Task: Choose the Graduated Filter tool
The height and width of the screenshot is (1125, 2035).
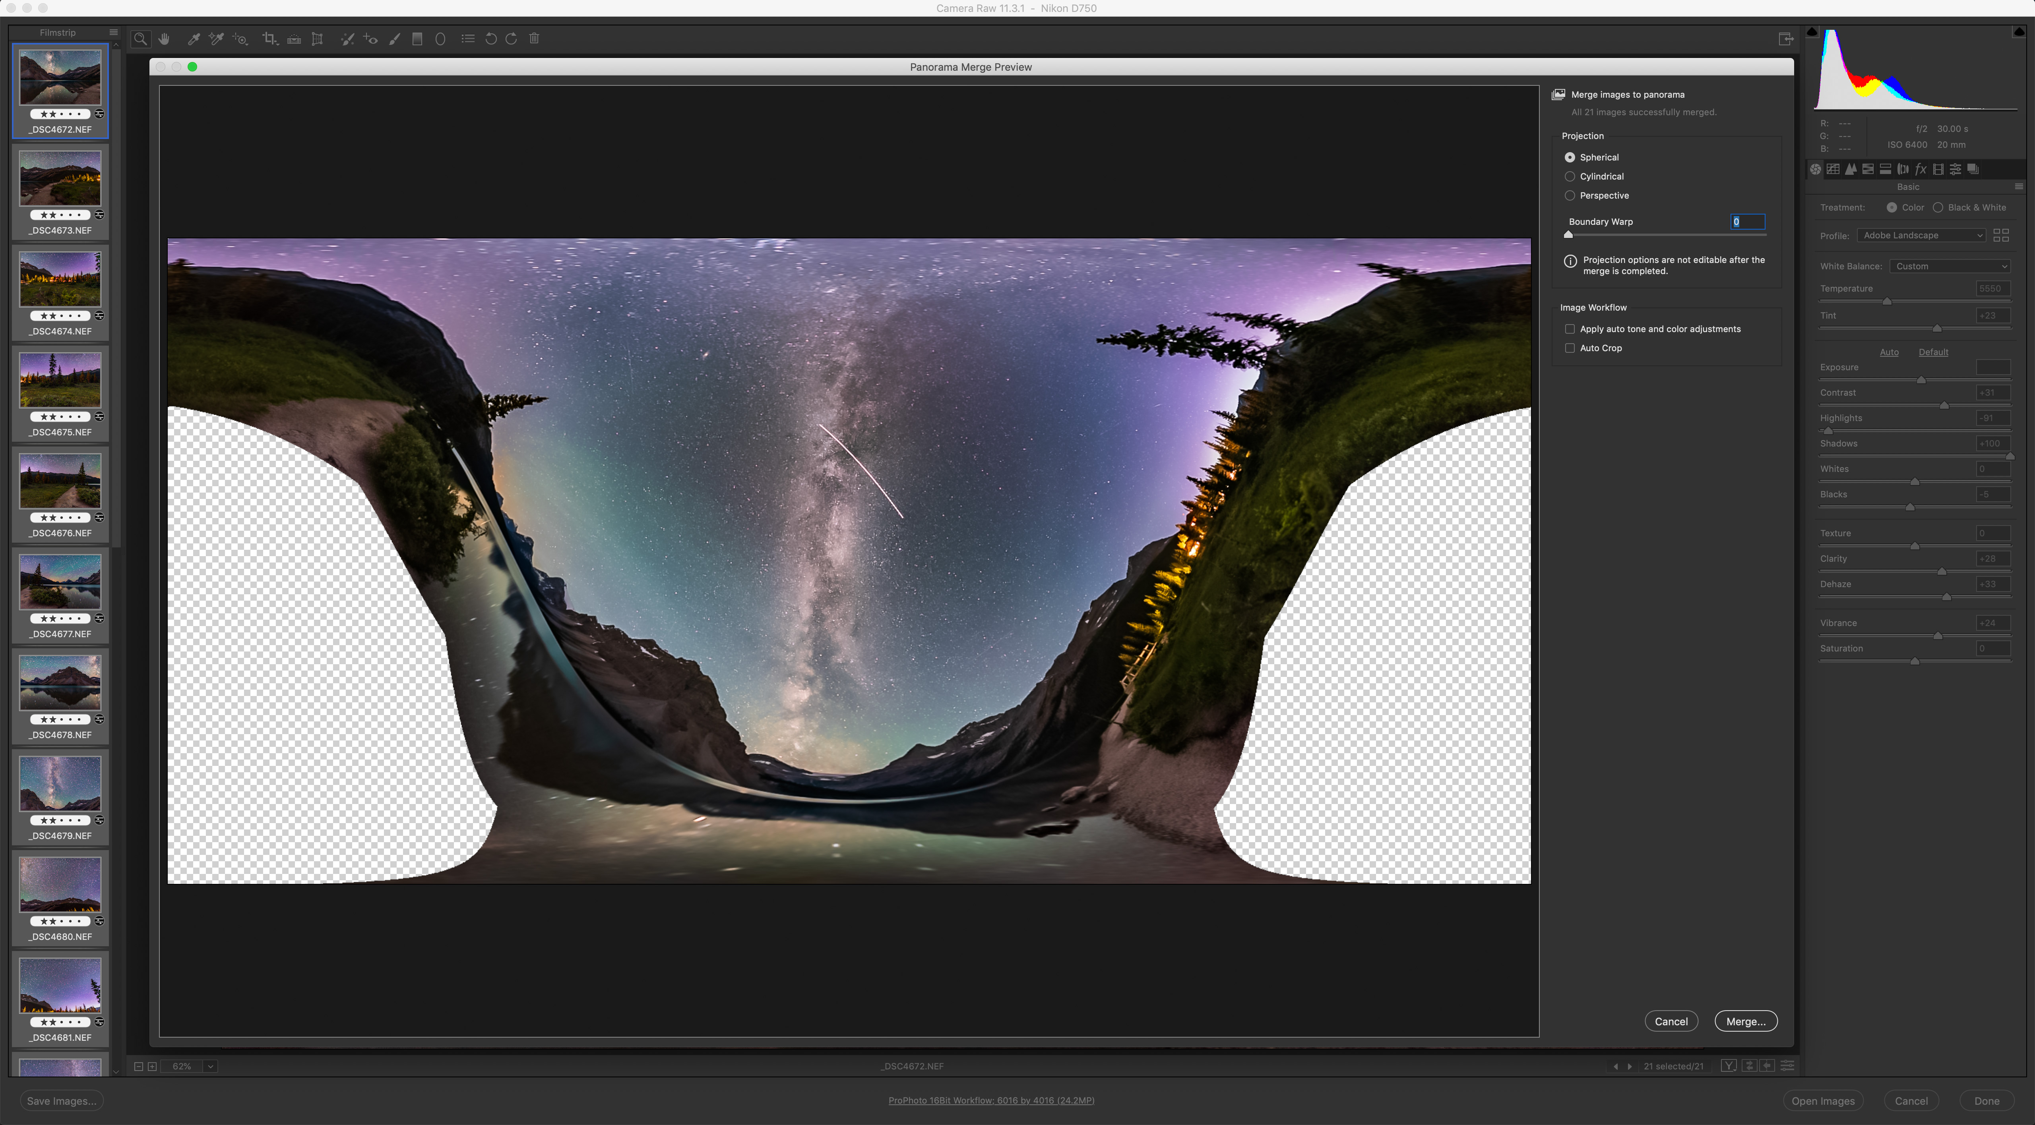Action: point(417,39)
